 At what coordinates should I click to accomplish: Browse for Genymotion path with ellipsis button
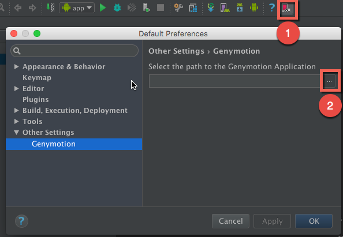pos(329,81)
